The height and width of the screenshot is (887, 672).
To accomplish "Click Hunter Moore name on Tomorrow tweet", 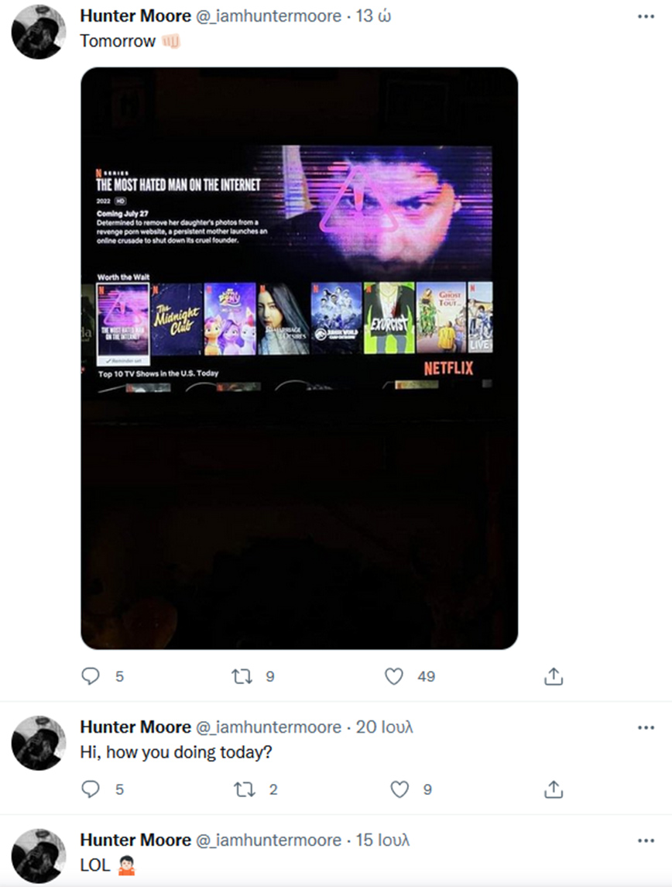I will pyautogui.click(x=135, y=15).
